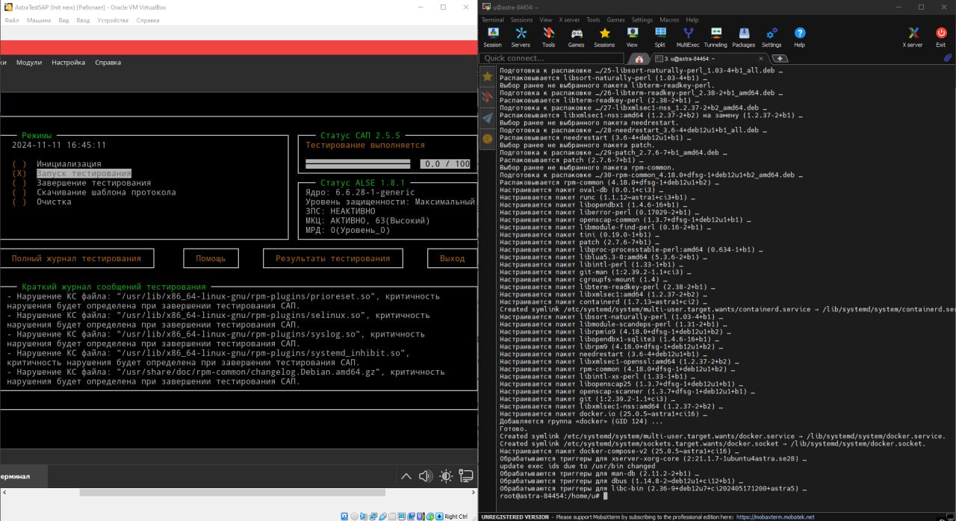Open the Help question mark icon
This screenshot has height=521, width=956.
pyautogui.click(x=799, y=37)
